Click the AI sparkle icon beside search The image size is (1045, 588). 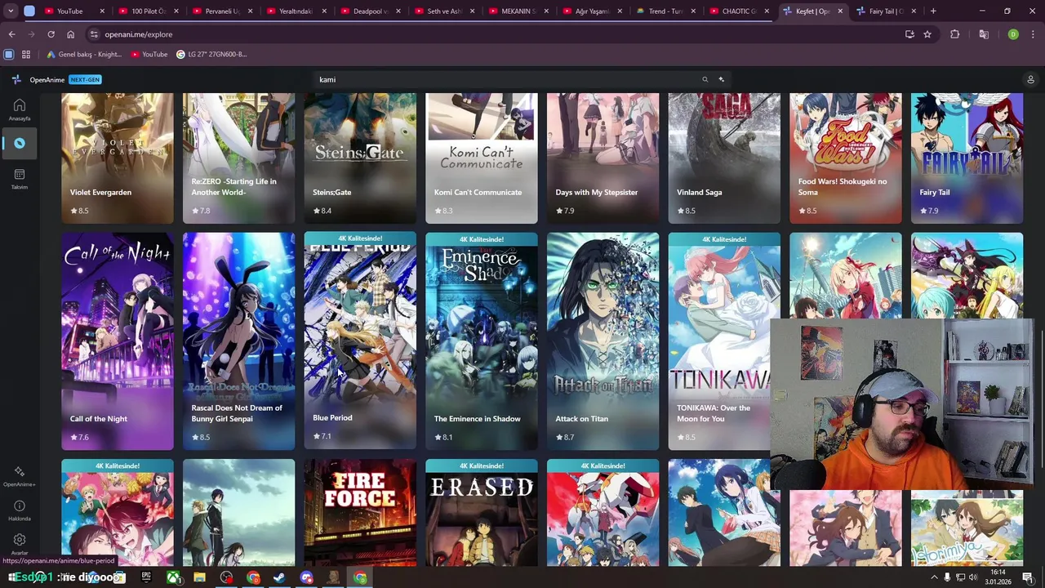(721, 79)
